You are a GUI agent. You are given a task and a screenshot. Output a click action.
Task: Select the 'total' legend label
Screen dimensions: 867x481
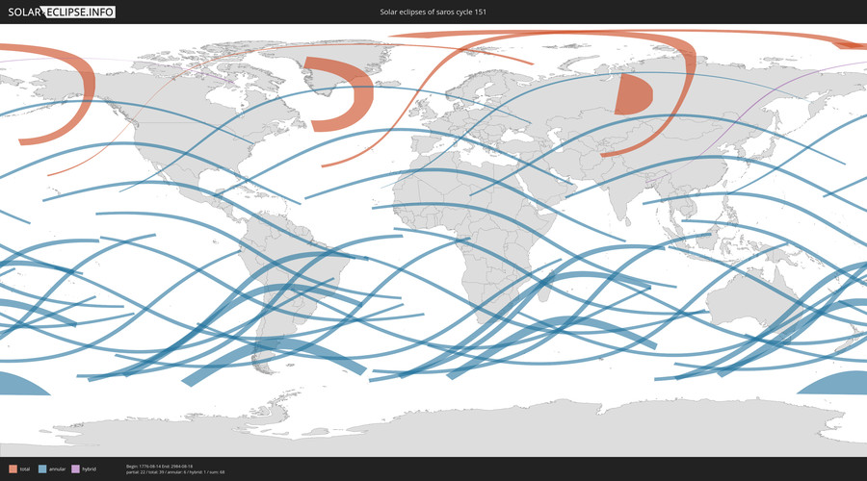click(x=25, y=468)
